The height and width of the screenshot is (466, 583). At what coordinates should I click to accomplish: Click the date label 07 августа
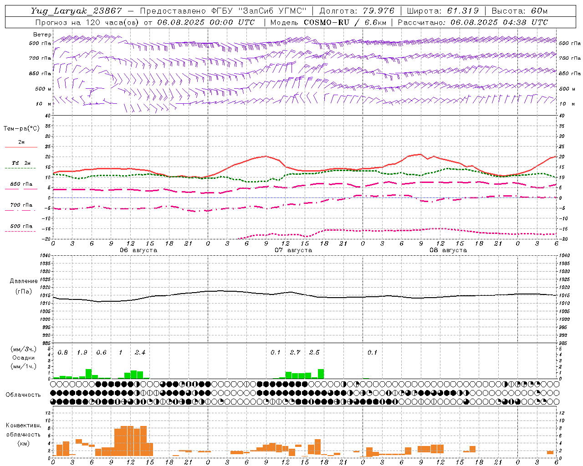pos(293,250)
